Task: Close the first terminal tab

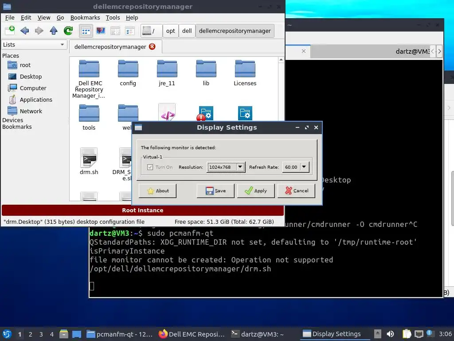Action: click(303, 51)
